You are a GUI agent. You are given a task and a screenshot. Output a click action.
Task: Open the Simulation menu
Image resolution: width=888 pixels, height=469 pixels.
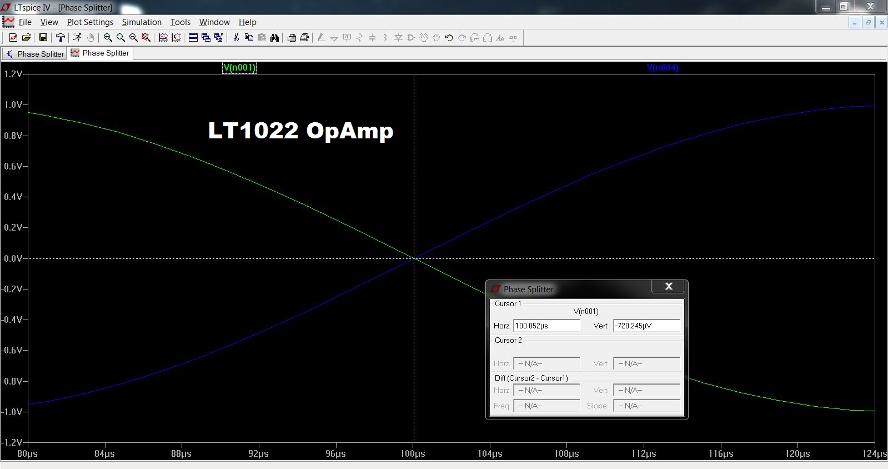point(142,22)
